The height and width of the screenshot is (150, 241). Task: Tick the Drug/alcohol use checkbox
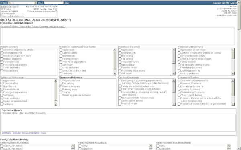tap(61, 80)
